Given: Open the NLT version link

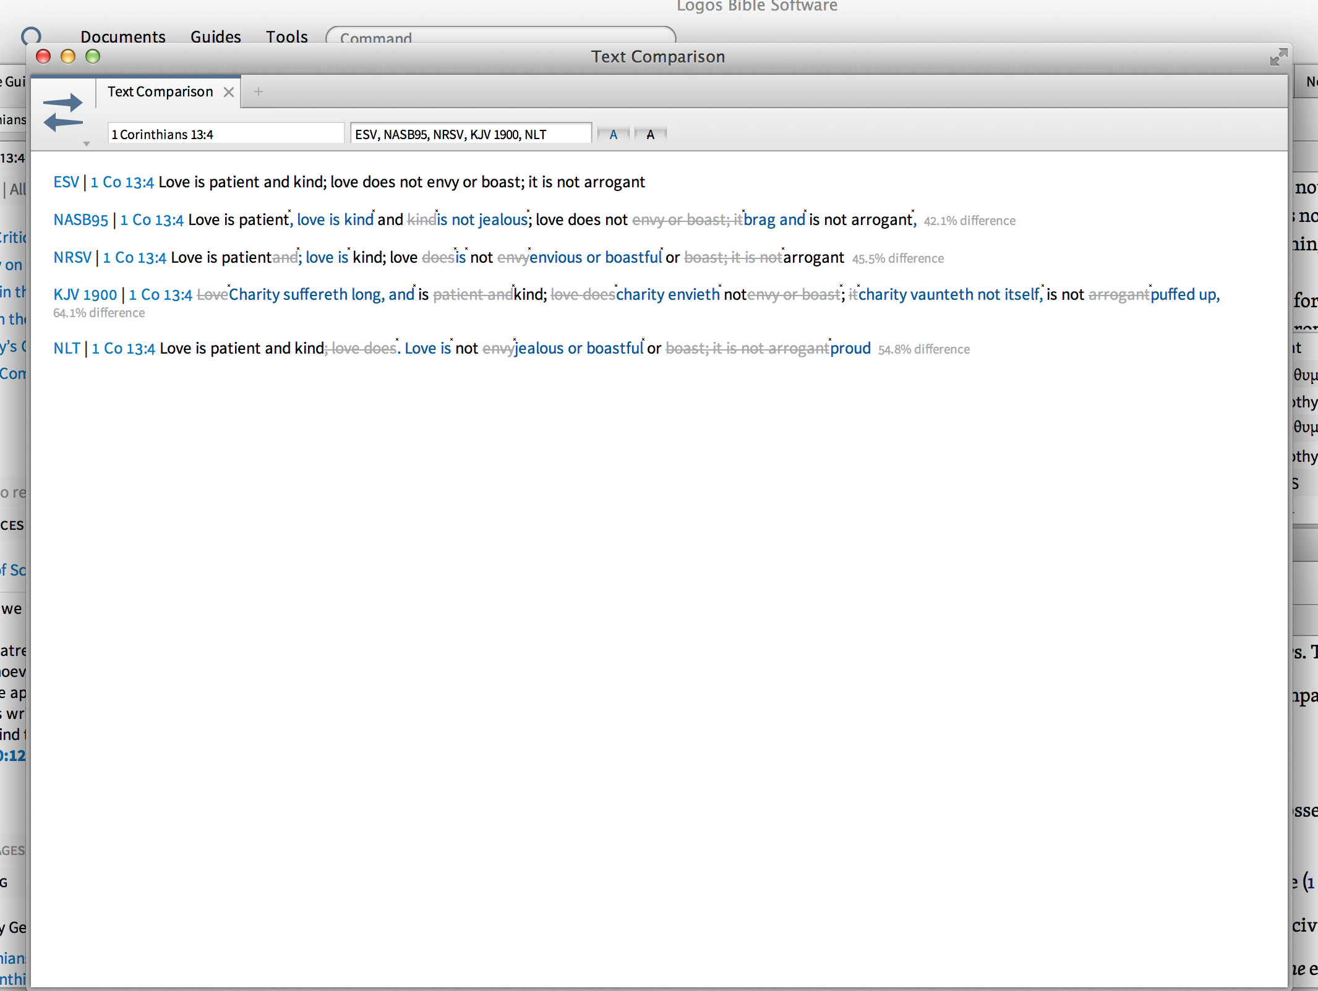Looking at the screenshot, I should coord(66,349).
